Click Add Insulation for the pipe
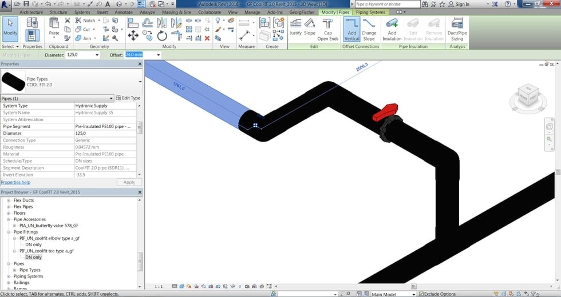 pos(392,29)
